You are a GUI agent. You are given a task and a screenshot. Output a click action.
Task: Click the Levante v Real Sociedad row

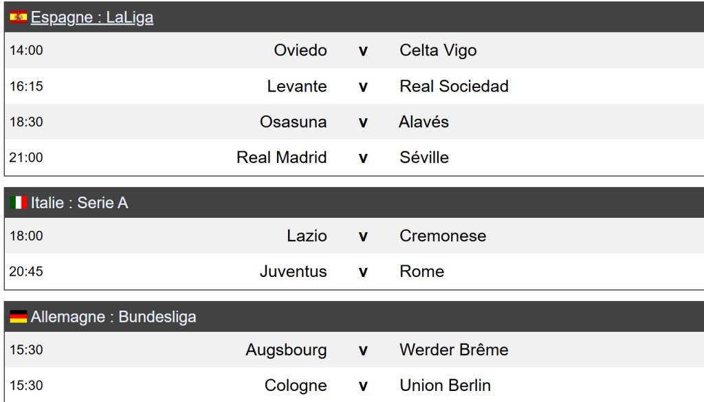[363, 87]
